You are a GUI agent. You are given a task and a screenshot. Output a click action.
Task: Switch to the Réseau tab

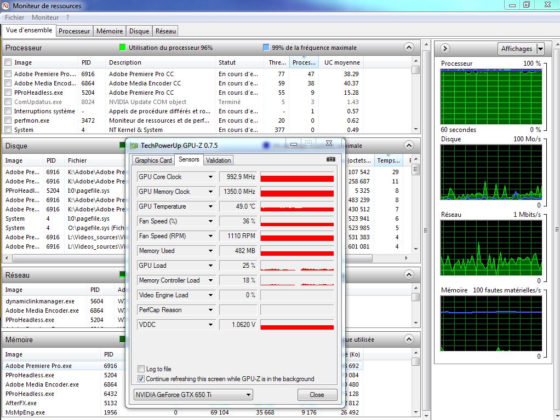[165, 31]
